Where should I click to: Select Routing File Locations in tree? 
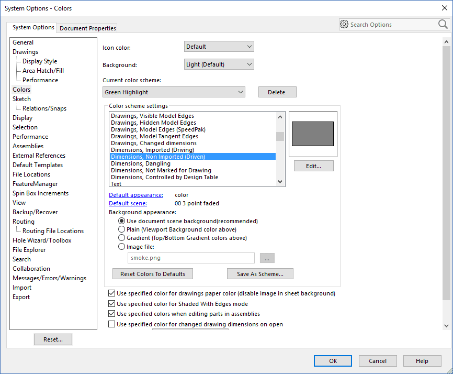pos(53,231)
